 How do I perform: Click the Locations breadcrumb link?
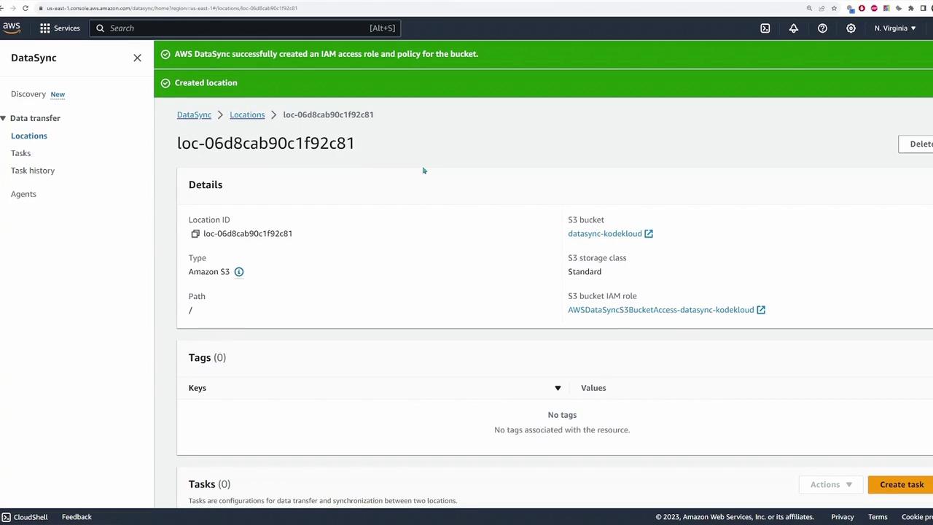pyautogui.click(x=247, y=114)
